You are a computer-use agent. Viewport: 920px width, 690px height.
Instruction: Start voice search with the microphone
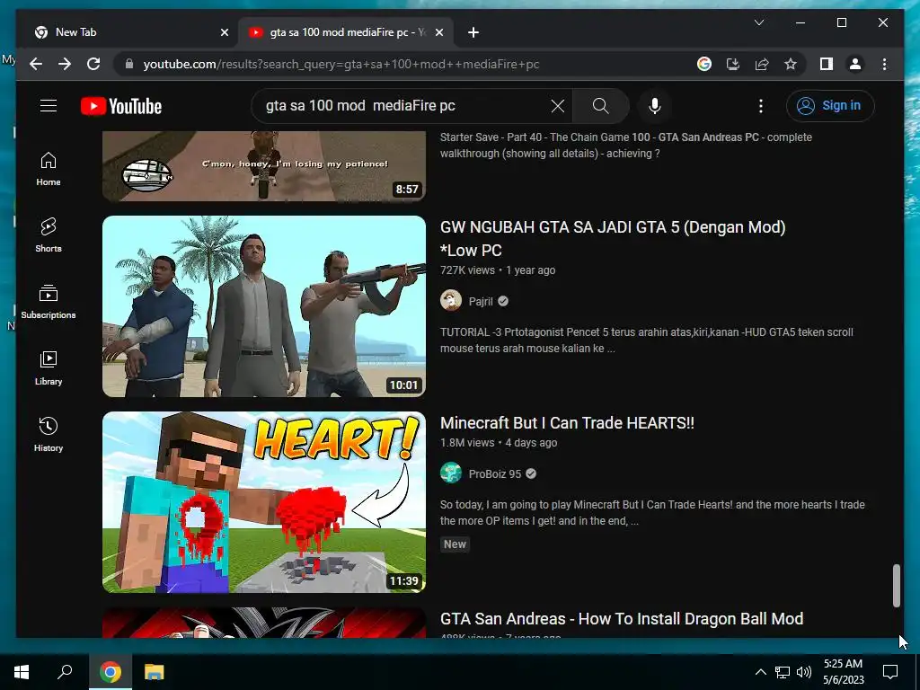click(655, 106)
